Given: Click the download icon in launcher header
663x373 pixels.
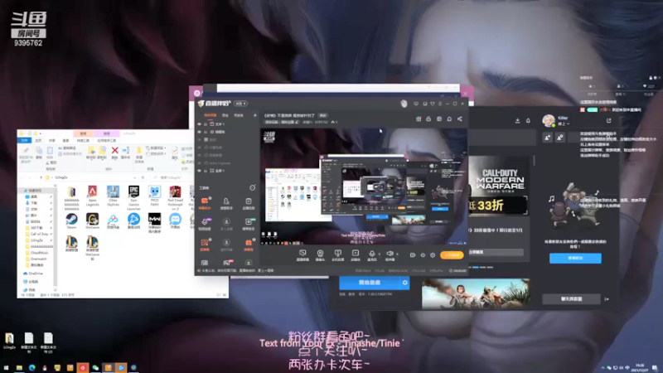Looking at the screenshot, I should 517,120.
